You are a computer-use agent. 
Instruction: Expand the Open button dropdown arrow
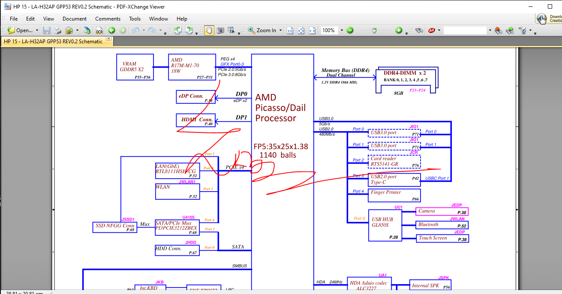37,30
